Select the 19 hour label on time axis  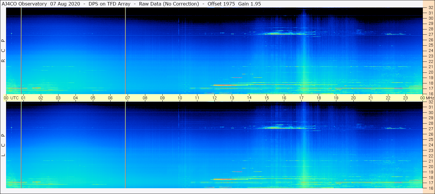point(336,98)
